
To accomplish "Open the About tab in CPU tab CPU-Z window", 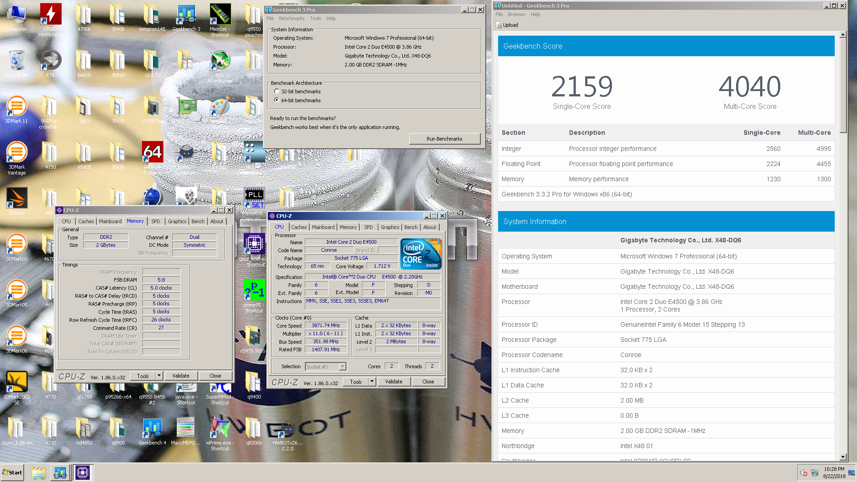I will point(430,227).
